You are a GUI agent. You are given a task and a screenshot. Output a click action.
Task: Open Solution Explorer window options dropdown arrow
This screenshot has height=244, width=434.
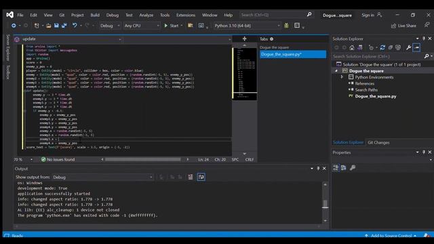418,39
